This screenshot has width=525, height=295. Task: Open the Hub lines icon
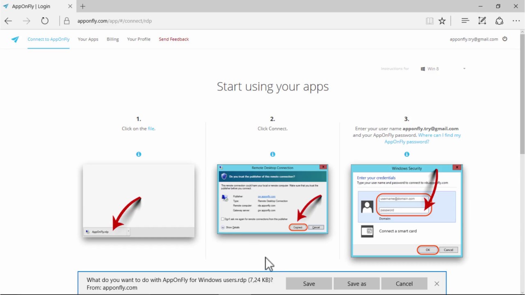[465, 20]
